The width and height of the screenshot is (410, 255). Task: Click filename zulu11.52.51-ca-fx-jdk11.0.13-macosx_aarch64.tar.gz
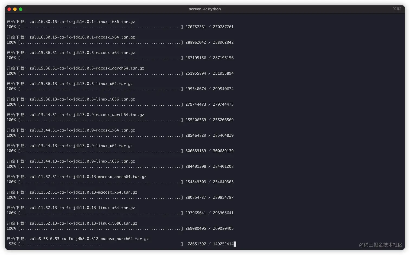[88, 177]
